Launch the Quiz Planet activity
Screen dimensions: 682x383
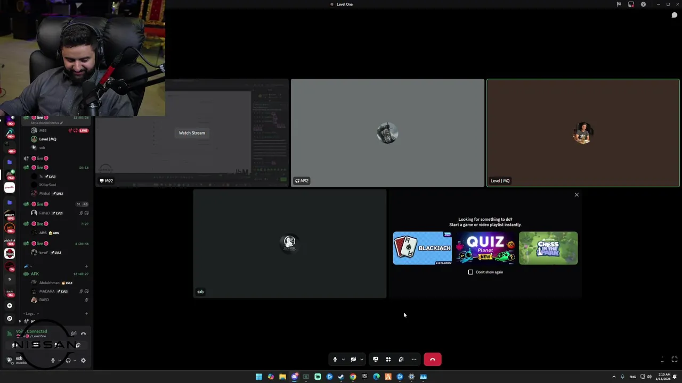[x=485, y=248]
